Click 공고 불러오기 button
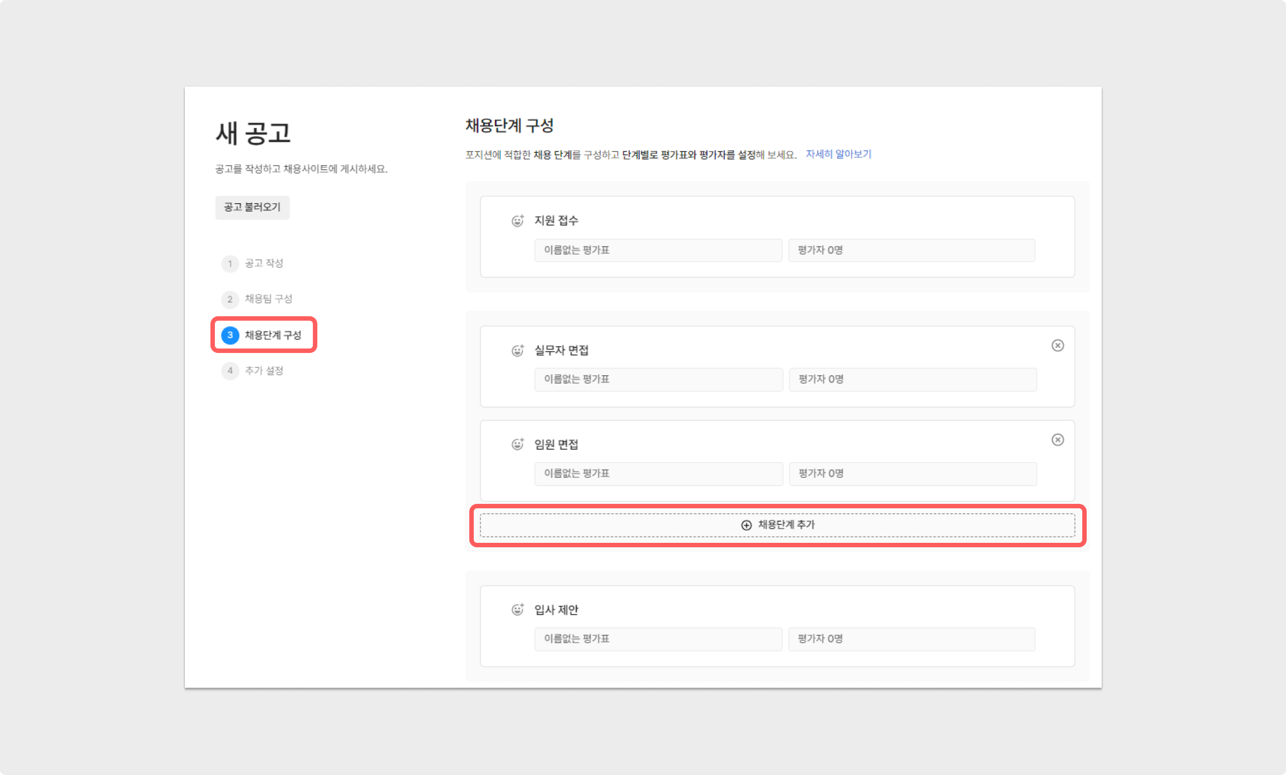The width and height of the screenshot is (1286, 775). coord(252,207)
